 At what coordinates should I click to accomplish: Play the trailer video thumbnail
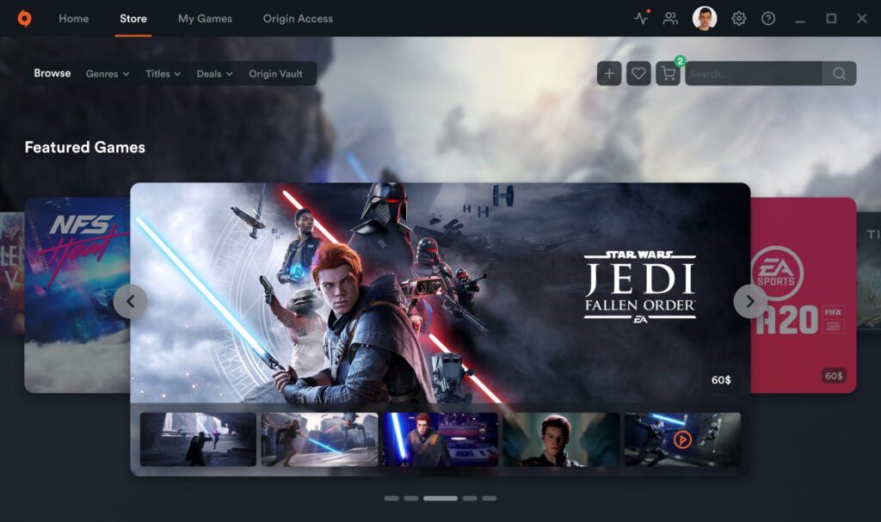click(682, 439)
